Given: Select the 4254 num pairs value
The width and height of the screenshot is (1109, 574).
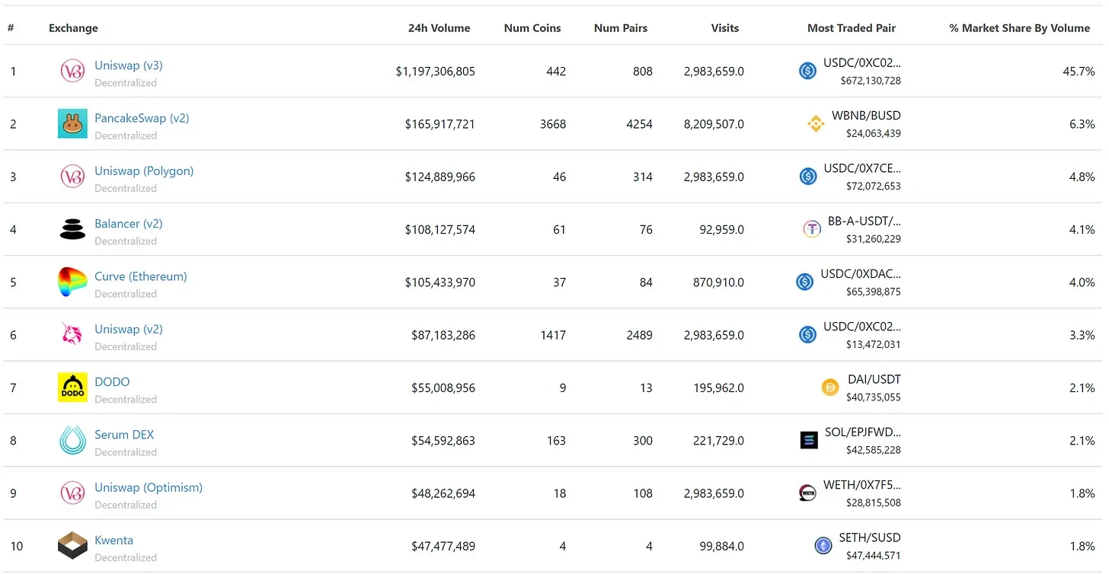Looking at the screenshot, I should pos(639,124).
